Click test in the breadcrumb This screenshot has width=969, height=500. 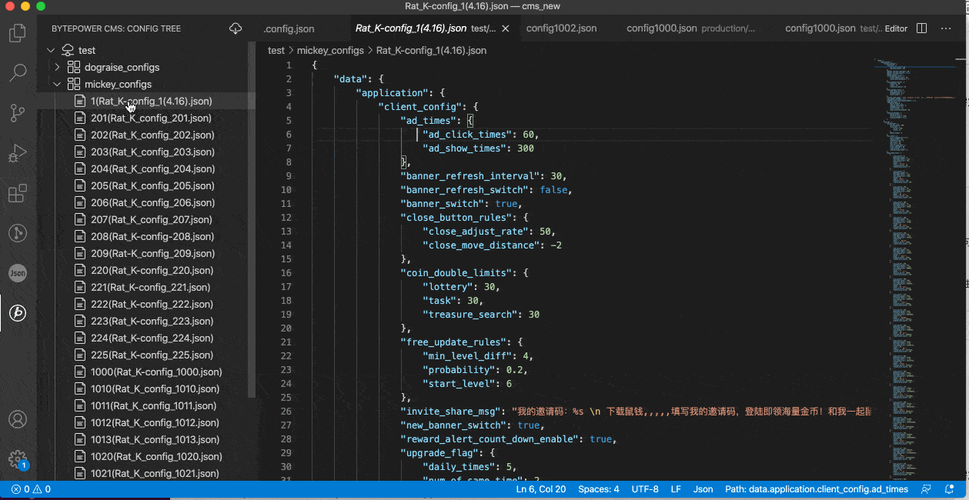276,50
